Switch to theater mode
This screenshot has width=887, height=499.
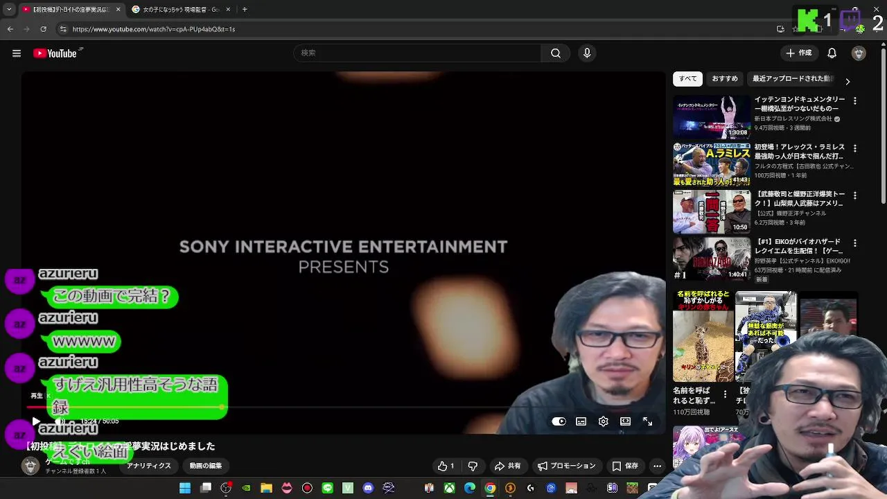(x=626, y=421)
